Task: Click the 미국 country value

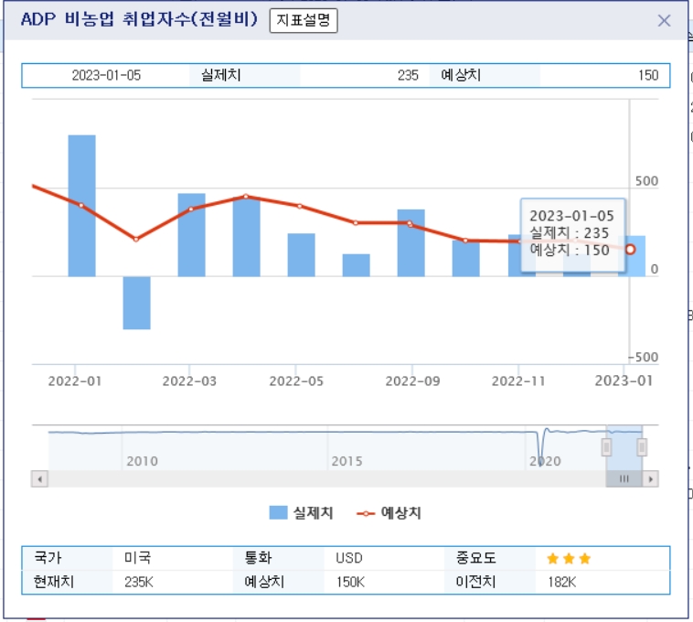Action: (137, 558)
